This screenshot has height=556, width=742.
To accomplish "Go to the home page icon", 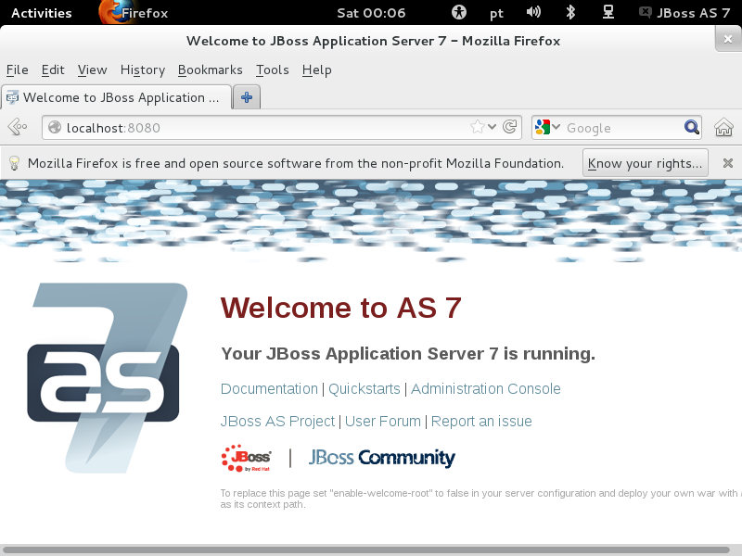I will click(723, 127).
